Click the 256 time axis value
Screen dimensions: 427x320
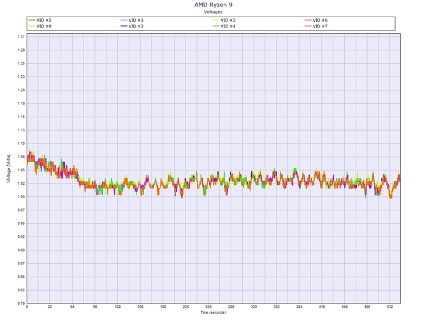click(208, 307)
